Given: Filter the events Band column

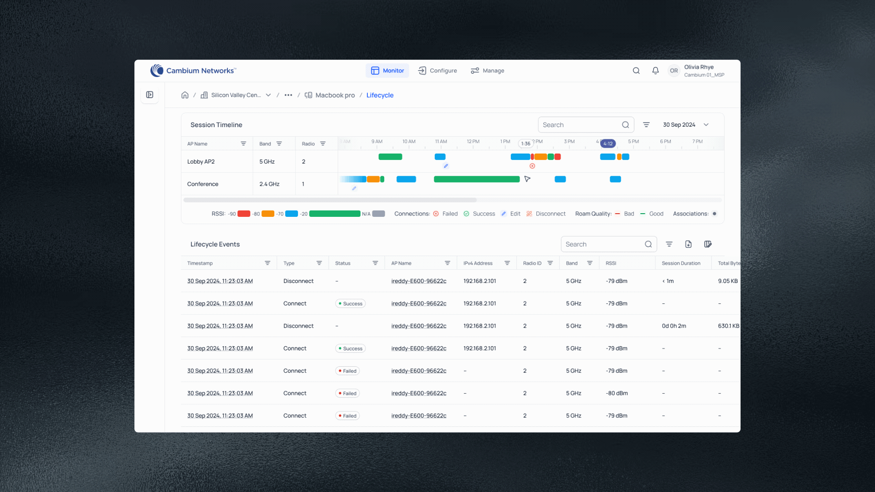Looking at the screenshot, I should [x=590, y=263].
